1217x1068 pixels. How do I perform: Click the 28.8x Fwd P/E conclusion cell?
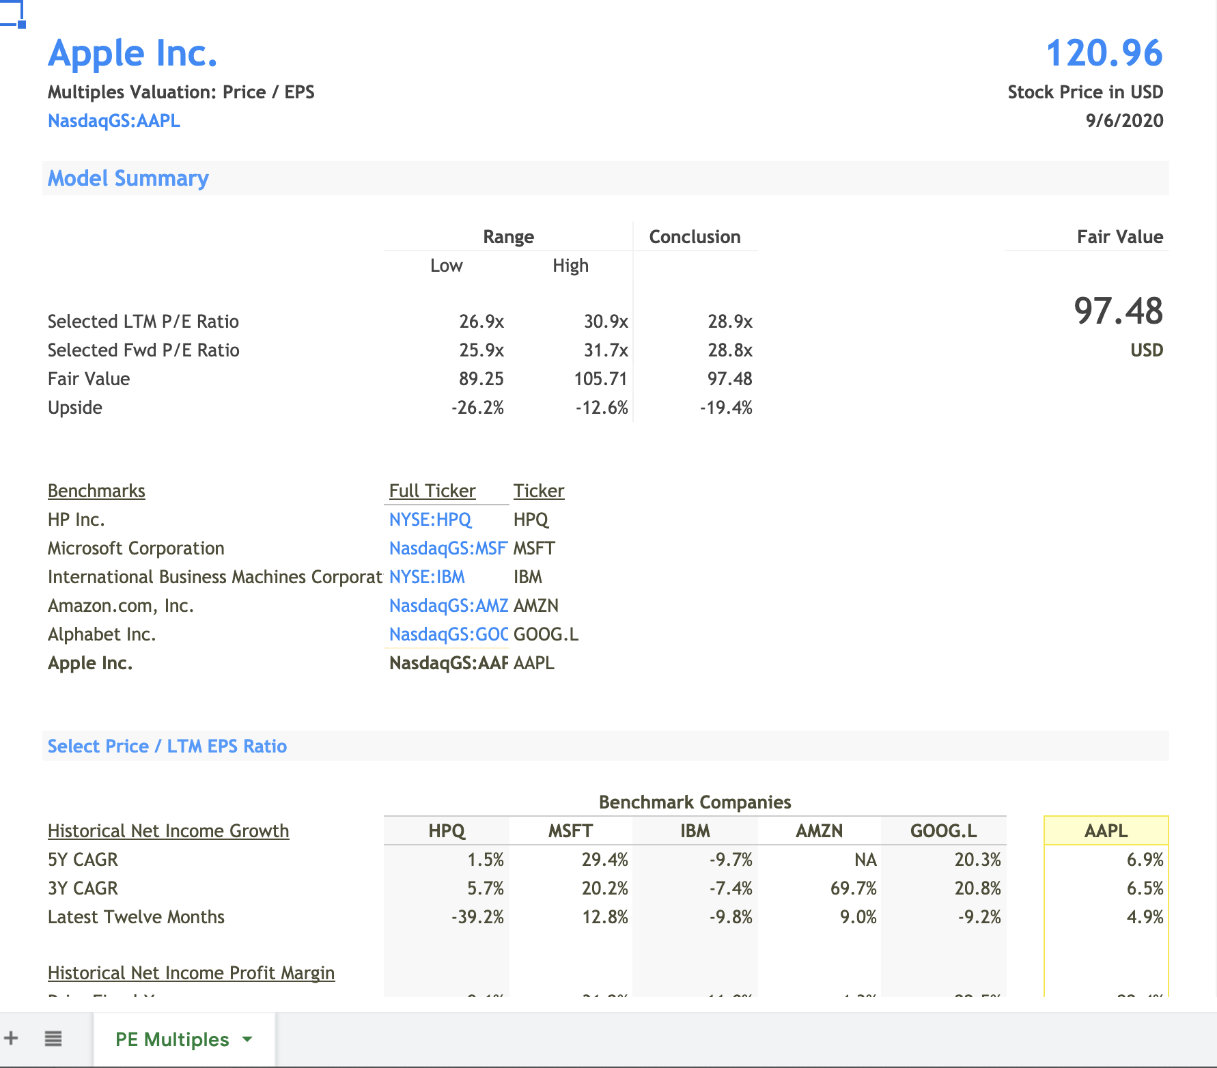pos(730,350)
